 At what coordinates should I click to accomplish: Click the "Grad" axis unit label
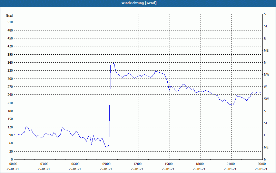(9, 16)
